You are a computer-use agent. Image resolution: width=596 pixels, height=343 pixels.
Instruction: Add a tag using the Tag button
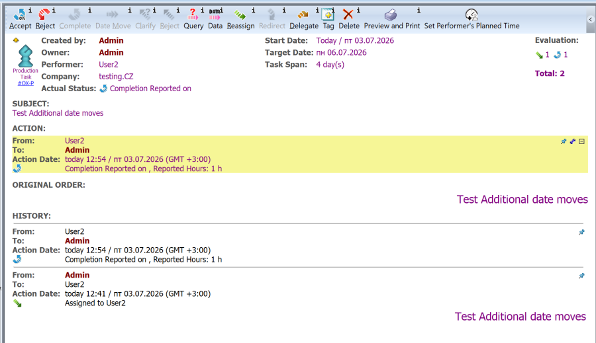tap(328, 20)
